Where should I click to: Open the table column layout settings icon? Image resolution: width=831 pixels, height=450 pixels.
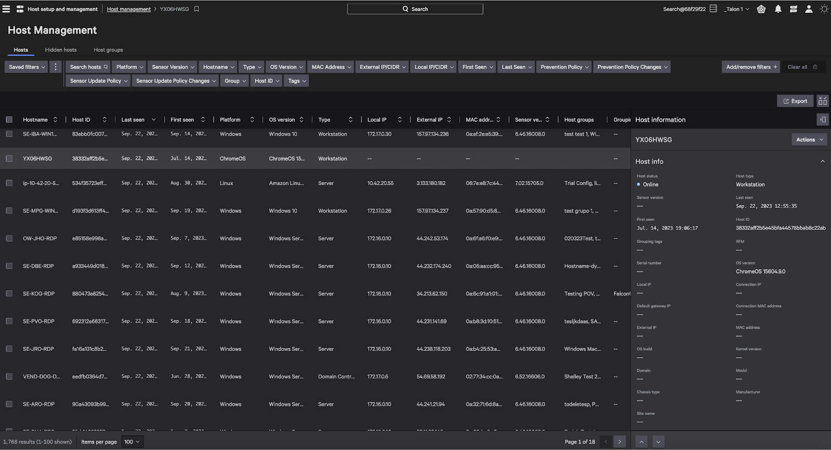(822, 101)
